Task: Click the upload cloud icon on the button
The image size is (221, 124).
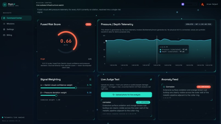Action: click(x=114, y=95)
